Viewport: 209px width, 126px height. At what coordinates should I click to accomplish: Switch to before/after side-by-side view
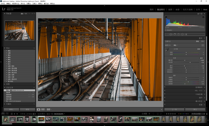(43, 110)
